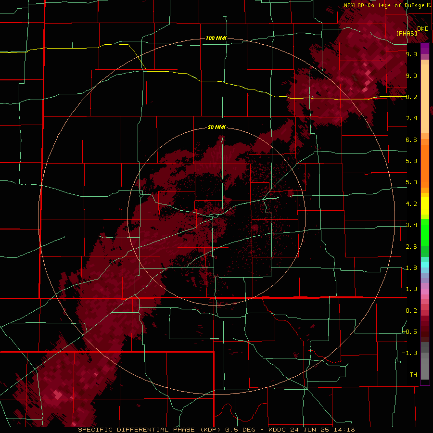Click the Specific Differential Phase caption text
Screen dimensions: 433x433
point(216,430)
